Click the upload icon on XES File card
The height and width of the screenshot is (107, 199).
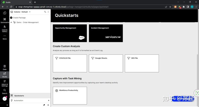coord(129,58)
